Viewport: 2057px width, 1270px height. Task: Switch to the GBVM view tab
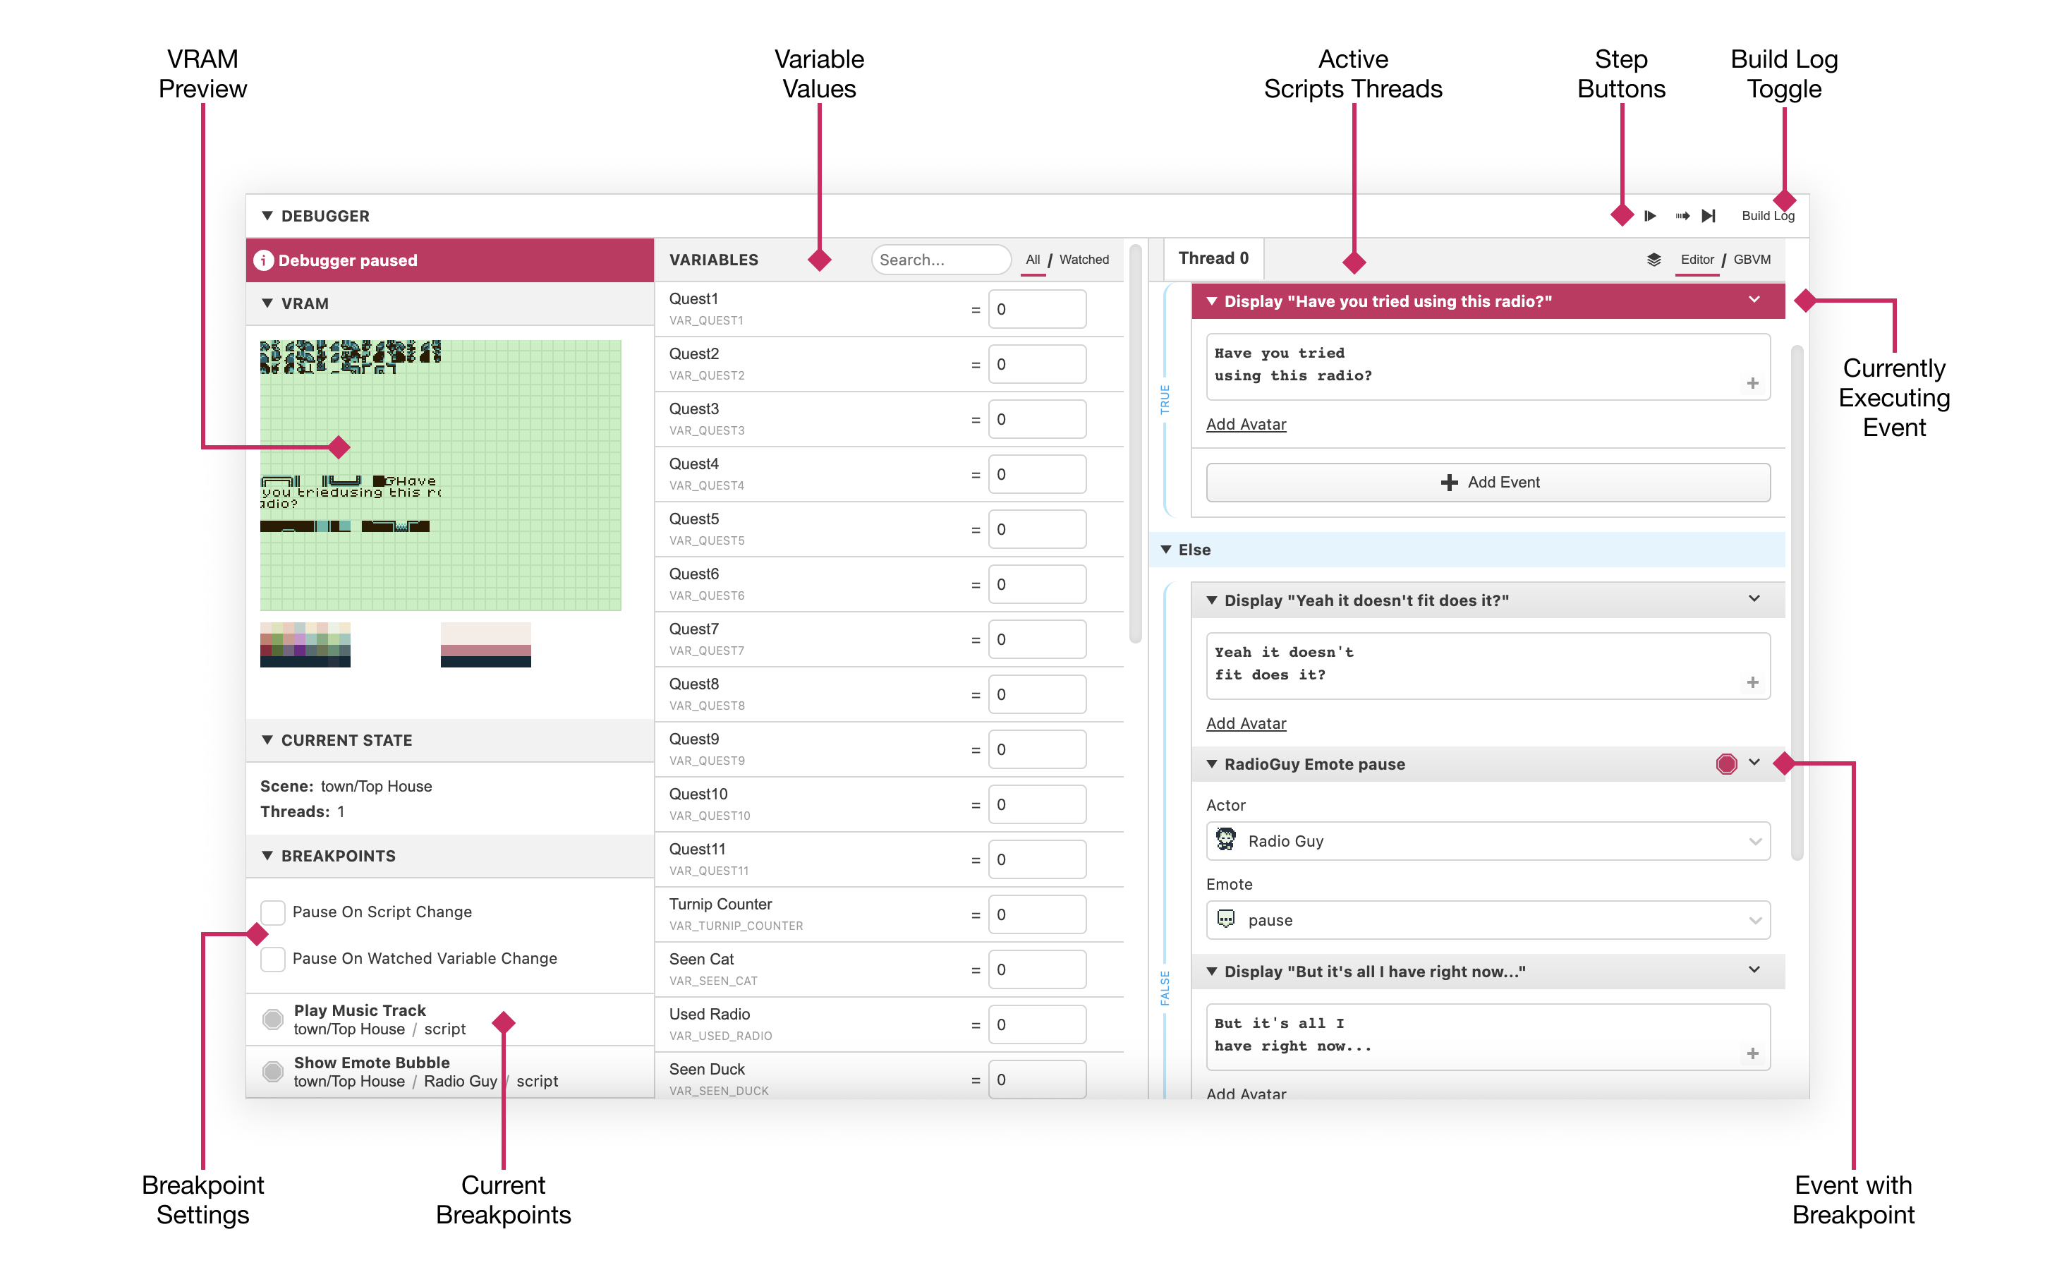point(1752,260)
